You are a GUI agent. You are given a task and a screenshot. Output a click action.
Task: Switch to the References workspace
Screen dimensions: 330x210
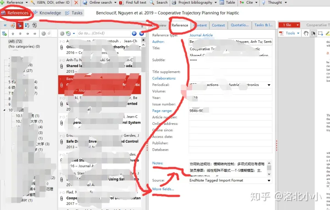point(15,13)
